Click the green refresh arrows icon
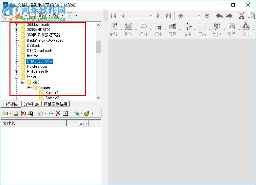The image size is (256, 185). pyautogui.click(x=51, y=113)
